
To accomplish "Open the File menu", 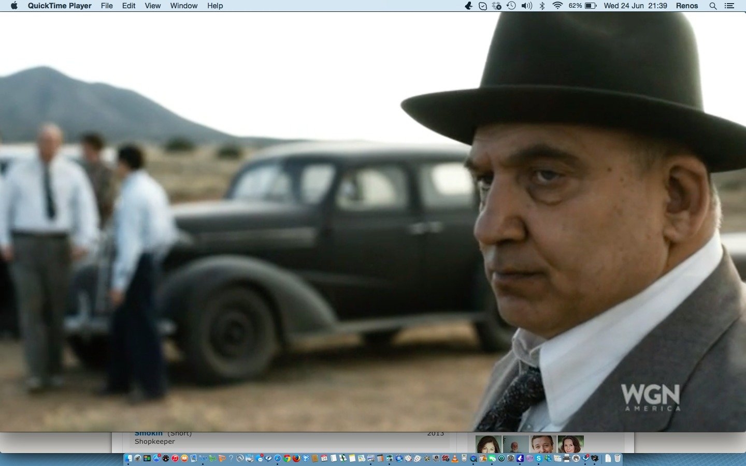I will click(x=107, y=6).
